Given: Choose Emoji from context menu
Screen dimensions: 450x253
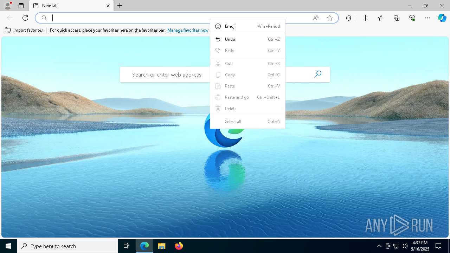Looking at the screenshot, I should click(x=247, y=26).
